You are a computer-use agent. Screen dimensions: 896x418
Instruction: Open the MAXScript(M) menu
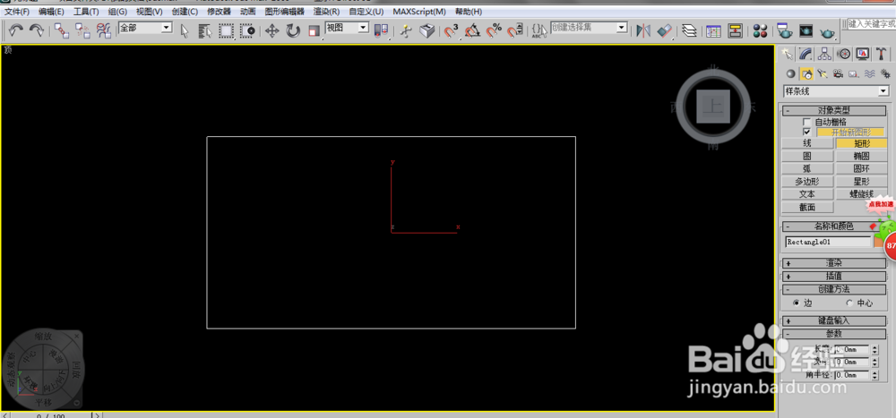click(419, 12)
